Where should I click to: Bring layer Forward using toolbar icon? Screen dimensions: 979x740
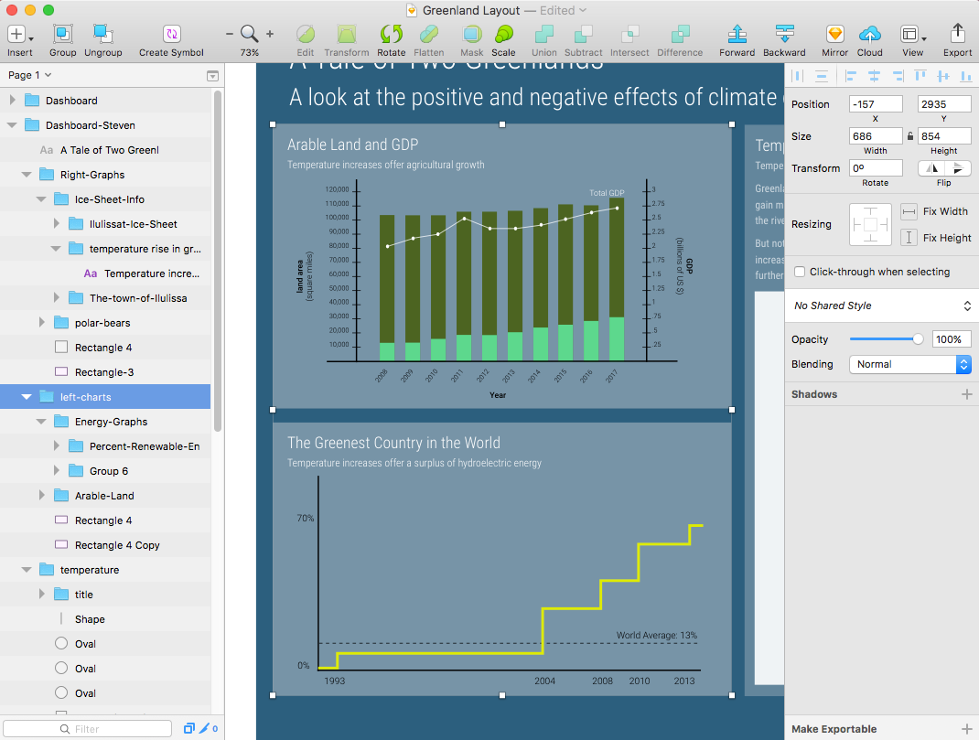coord(737,35)
